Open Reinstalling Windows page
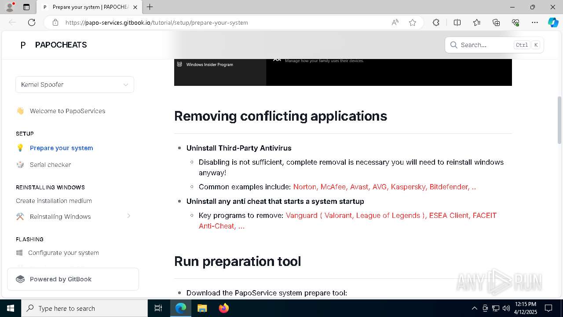Viewport: 563px width, 317px height. click(x=60, y=217)
